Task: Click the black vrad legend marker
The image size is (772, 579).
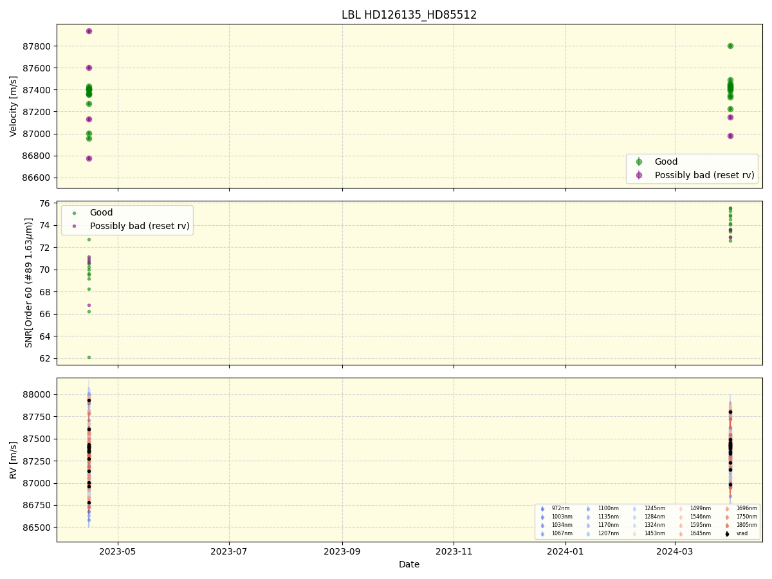Action: pos(727,533)
